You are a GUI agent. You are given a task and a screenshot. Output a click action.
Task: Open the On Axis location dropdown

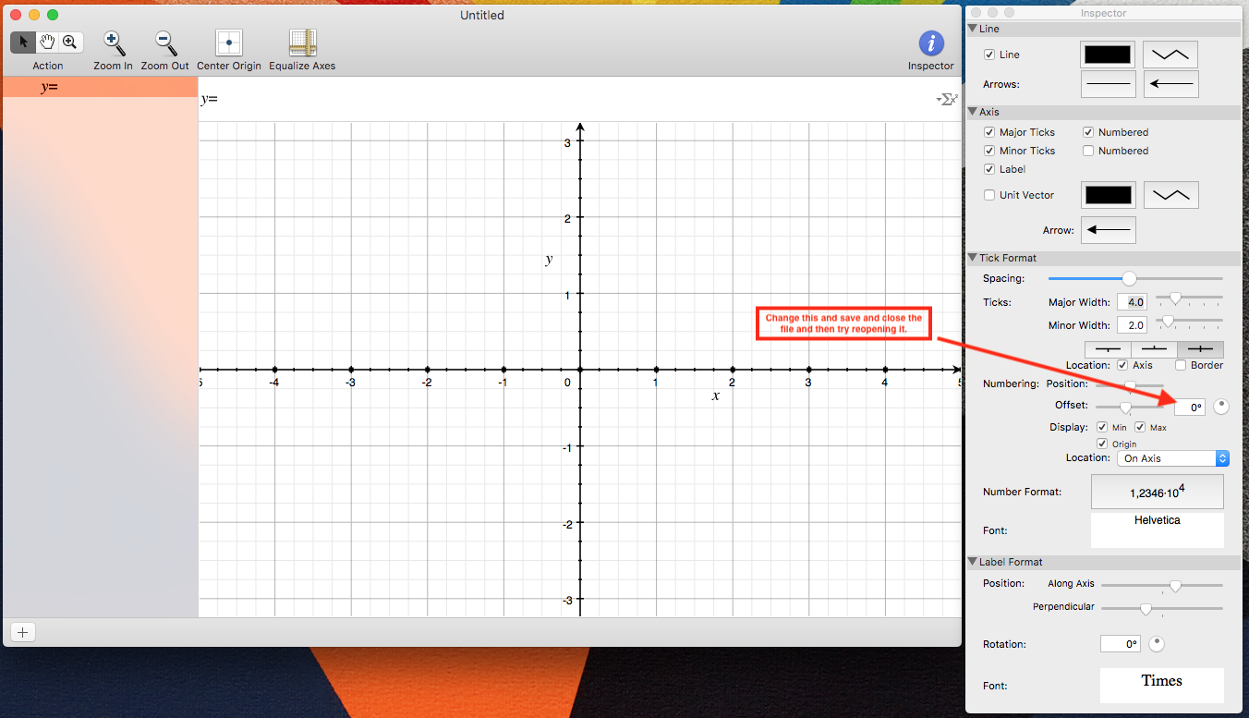click(1173, 458)
